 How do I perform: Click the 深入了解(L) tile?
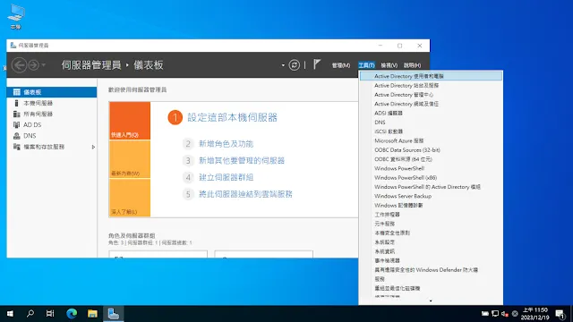pyautogui.click(x=130, y=198)
